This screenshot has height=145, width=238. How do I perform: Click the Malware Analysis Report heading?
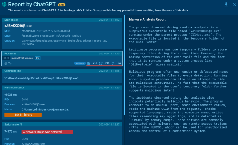(147, 19)
